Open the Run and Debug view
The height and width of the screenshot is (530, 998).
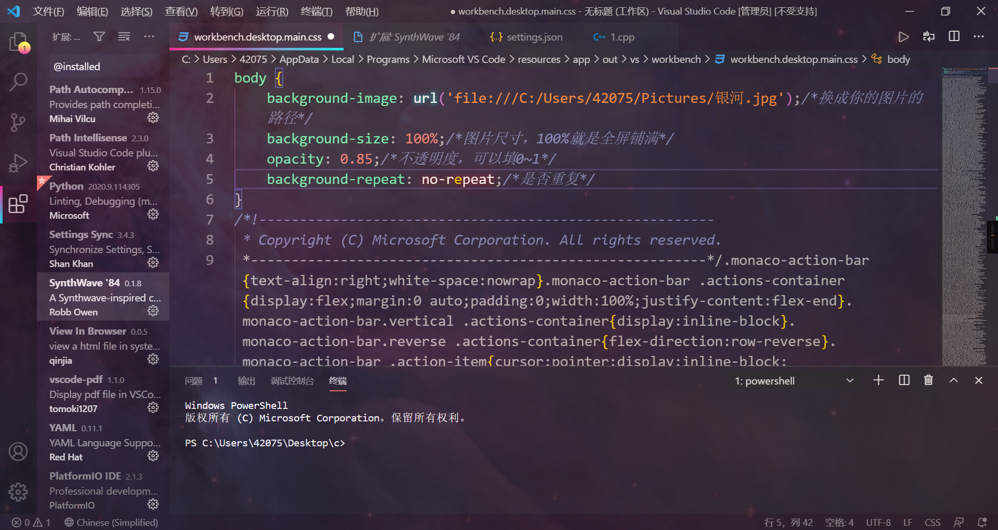(x=19, y=163)
